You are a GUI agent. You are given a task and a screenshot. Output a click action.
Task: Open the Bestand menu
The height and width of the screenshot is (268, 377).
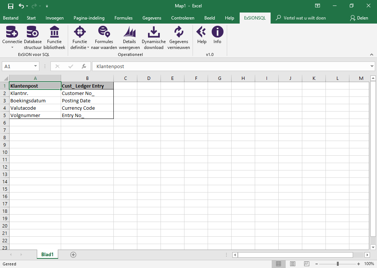click(11, 18)
